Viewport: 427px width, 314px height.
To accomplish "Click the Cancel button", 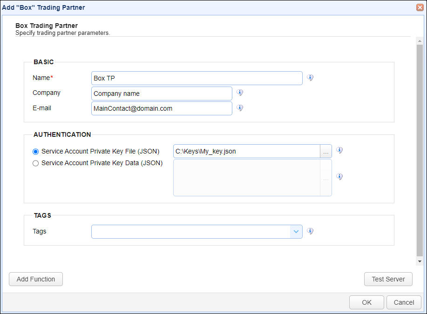I will point(404,302).
